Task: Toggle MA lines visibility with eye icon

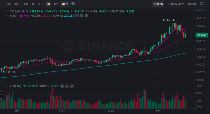Action: [77, 16]
